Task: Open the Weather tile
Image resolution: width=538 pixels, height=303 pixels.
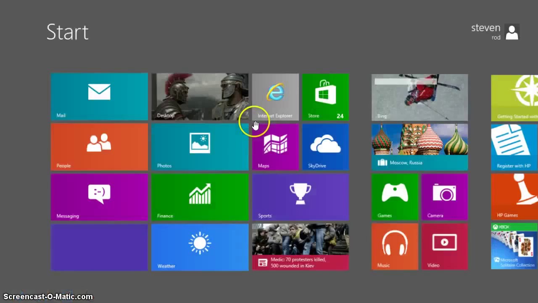Action: click(200, 247)
